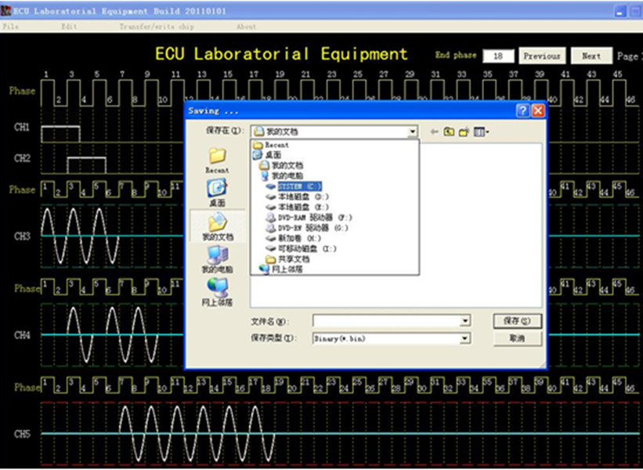
Task: Pick removable disk (I:) in location list
Action: coord(307,248)
